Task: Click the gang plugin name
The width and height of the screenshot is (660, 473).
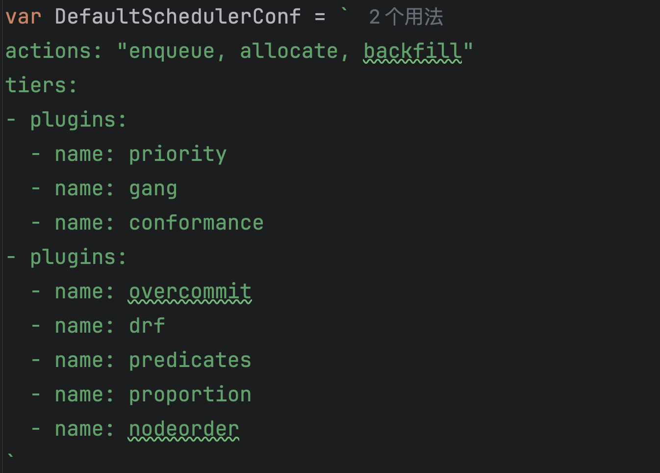Action: point(153,188)
